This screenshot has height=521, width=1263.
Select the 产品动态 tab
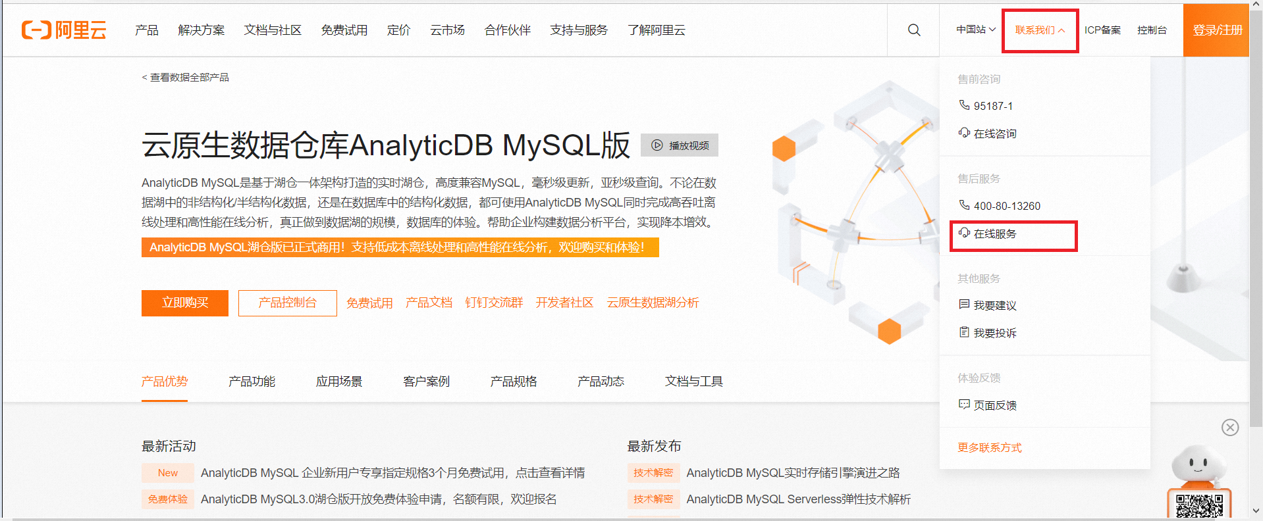(x=601, y=382)
